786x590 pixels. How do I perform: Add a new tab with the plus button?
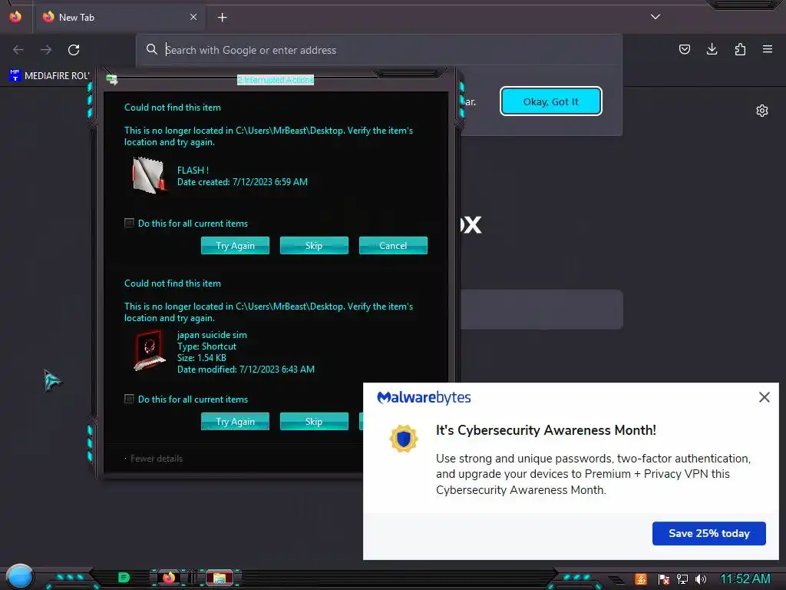point(222,18)
